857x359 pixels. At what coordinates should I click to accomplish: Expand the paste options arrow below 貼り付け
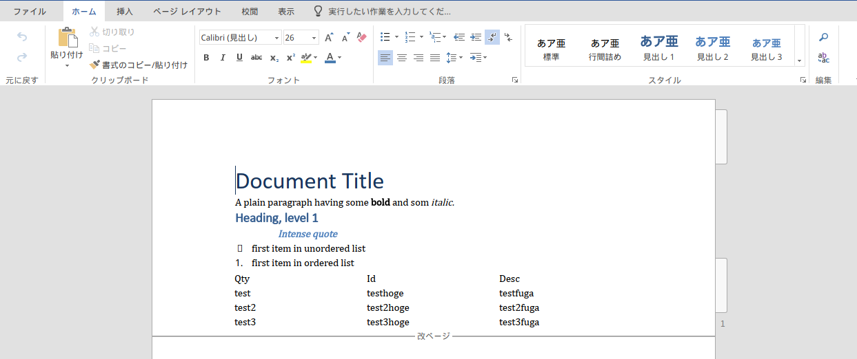(x=68, y=66)
